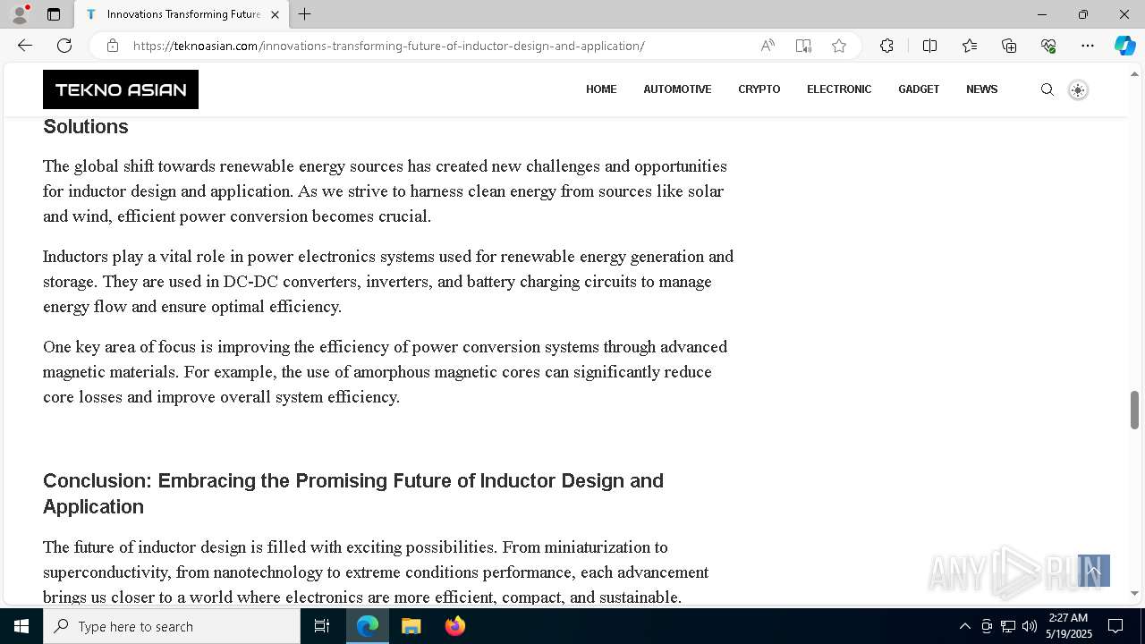Click the back-to-top arrow button
The image size is (1145, 644).
1093,571
